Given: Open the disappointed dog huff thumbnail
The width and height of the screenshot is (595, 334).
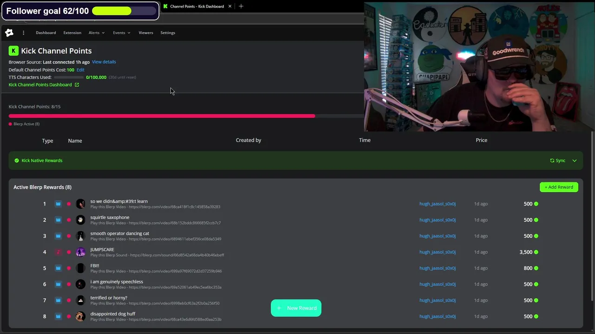Looking at the screenshot, I should click(x=80, y=316).
